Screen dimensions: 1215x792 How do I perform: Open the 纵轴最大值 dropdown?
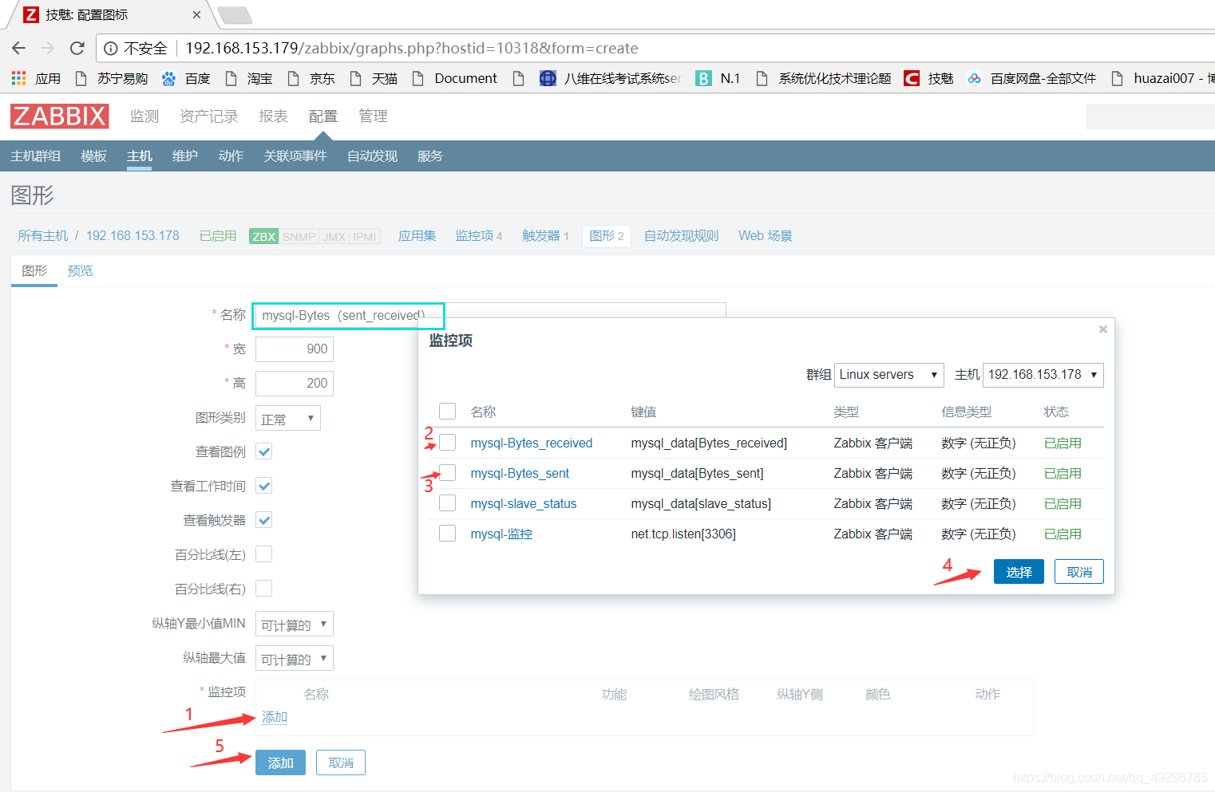coord(295,659)
